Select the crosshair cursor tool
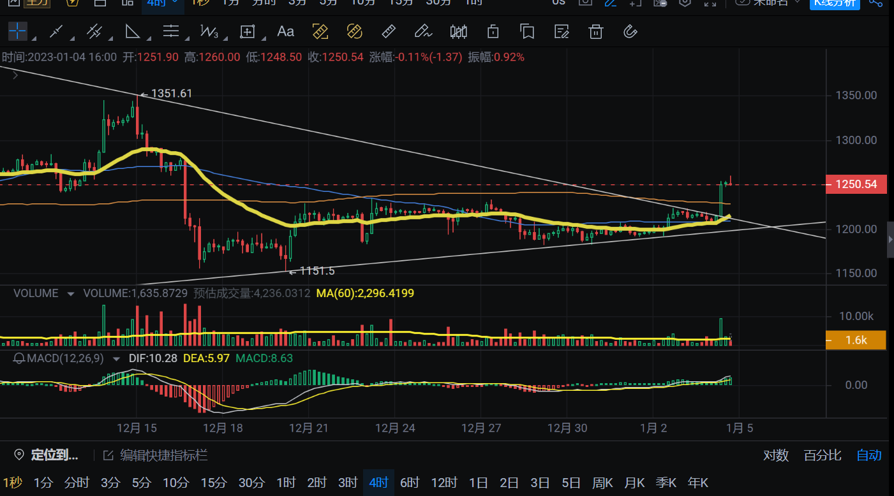This screenshot has width=894, height=496. [17, 31]
